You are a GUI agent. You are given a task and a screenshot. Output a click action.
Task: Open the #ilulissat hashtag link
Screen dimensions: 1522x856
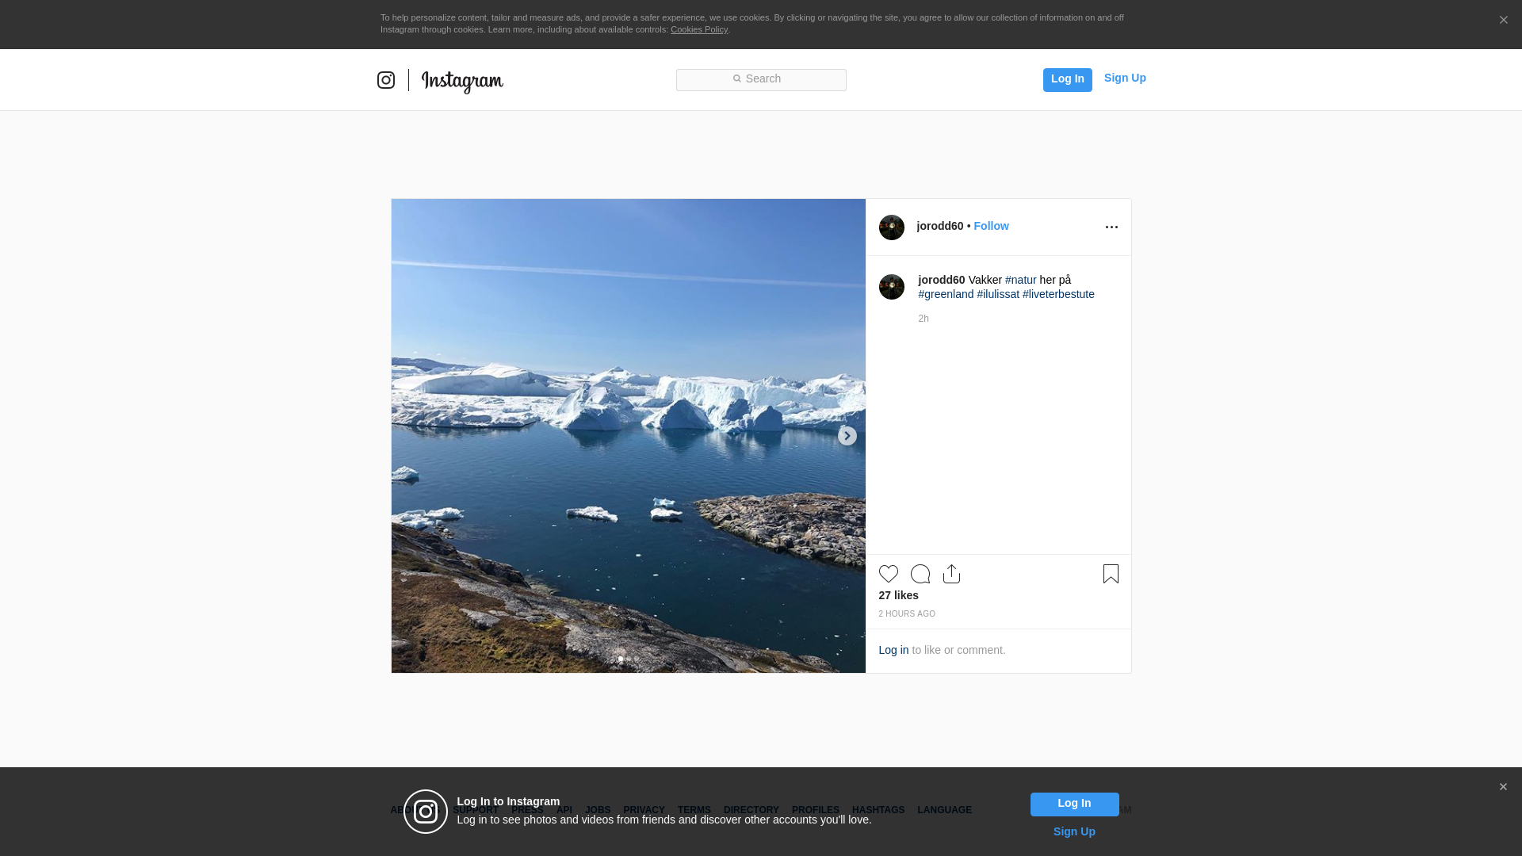[x=998, y=294]
